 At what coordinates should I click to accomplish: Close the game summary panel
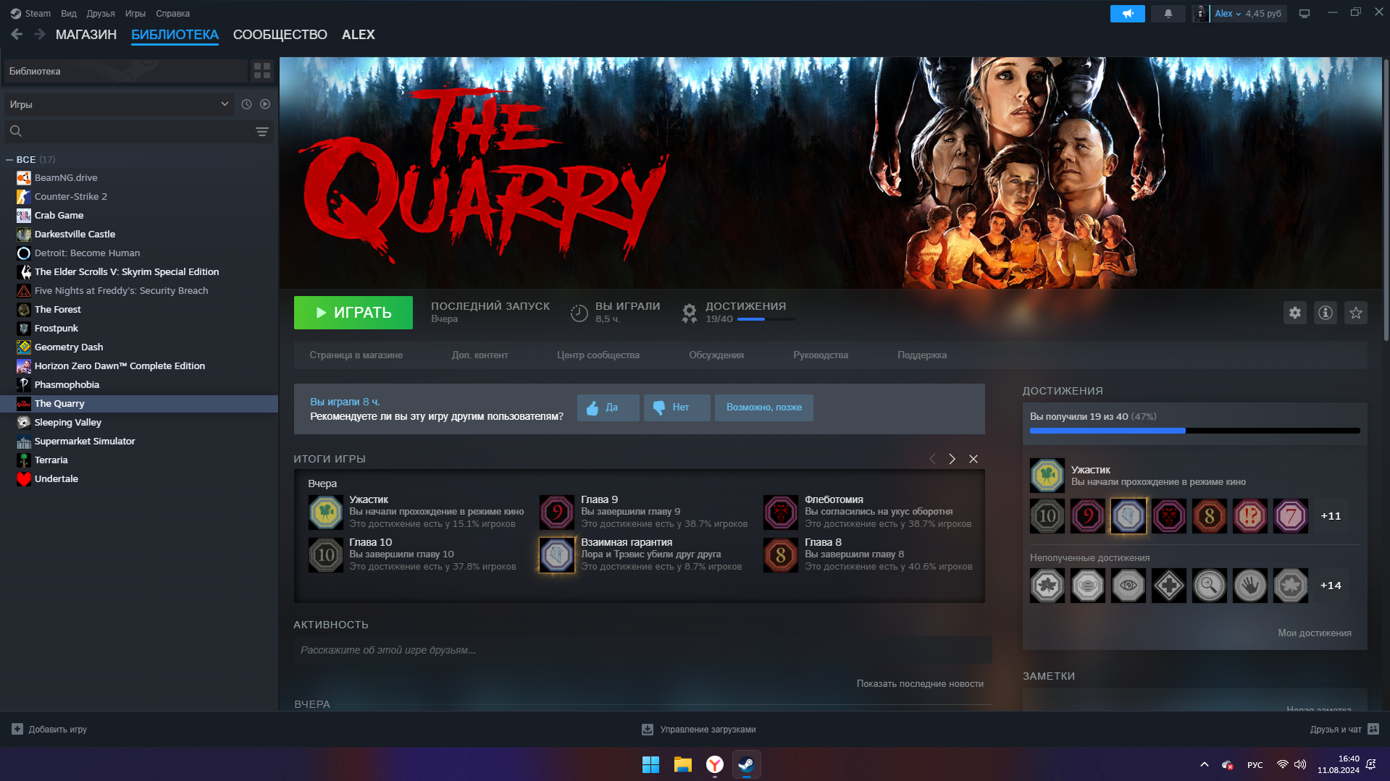click(973, 459)
